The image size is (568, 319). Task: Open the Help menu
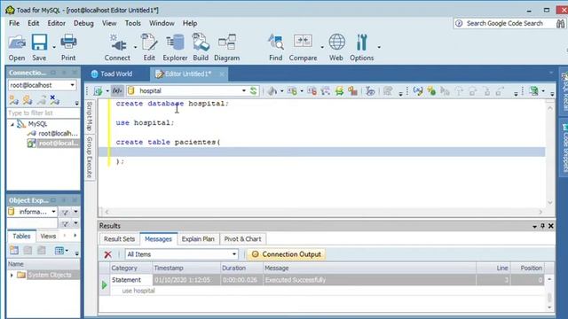click(x=190, y=23)
